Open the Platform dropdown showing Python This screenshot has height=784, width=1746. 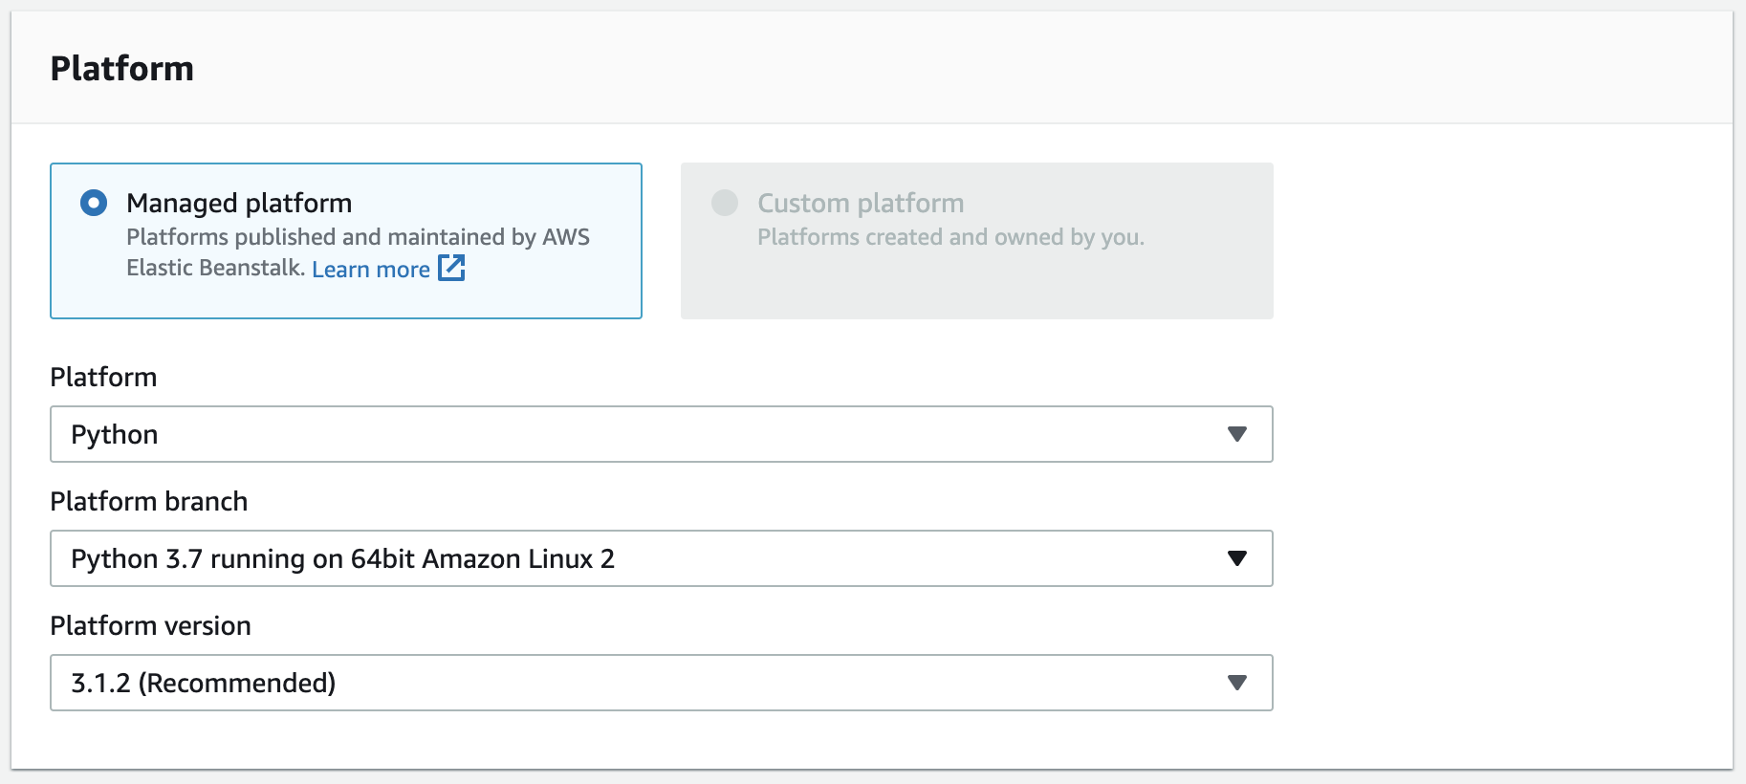631,434
